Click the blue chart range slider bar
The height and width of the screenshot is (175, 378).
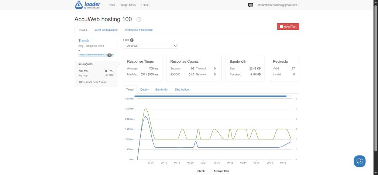pos(210,96)
